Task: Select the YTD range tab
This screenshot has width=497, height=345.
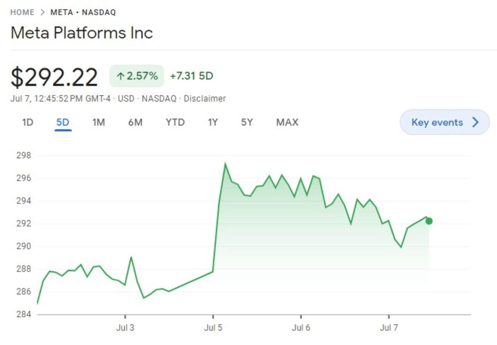Action: (x=175, y=123)
